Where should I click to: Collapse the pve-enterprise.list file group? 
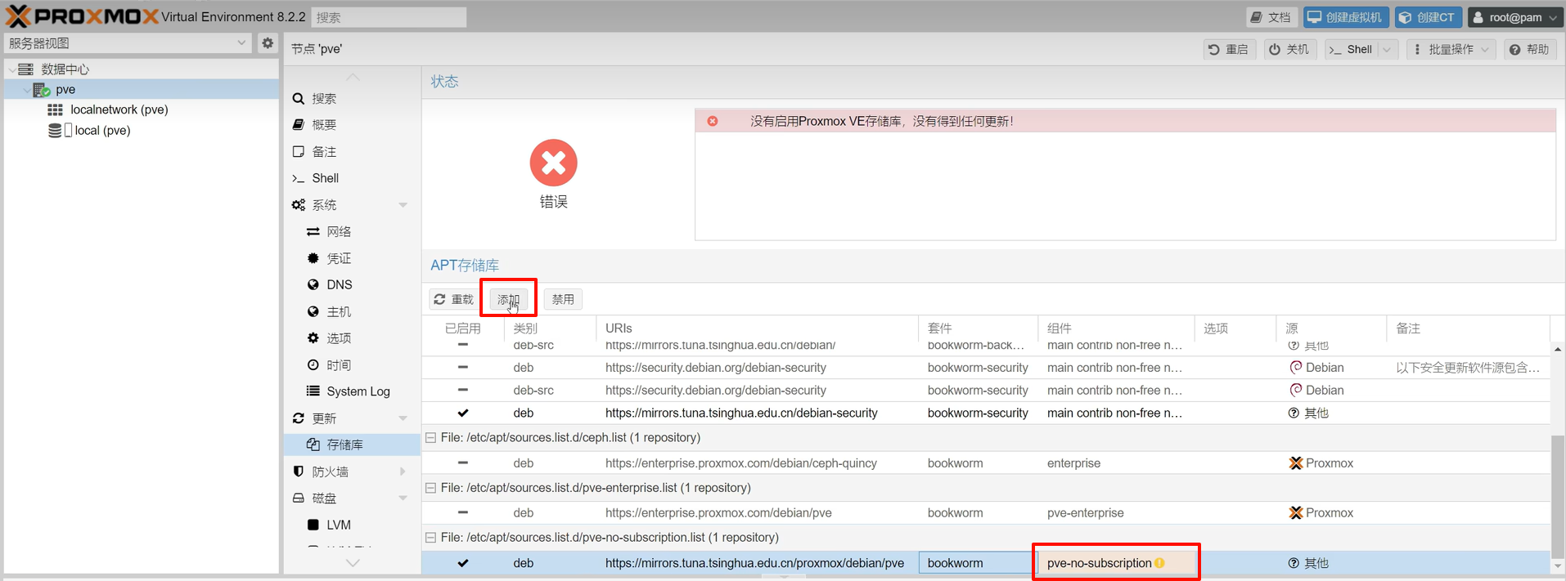coord(430,488)
